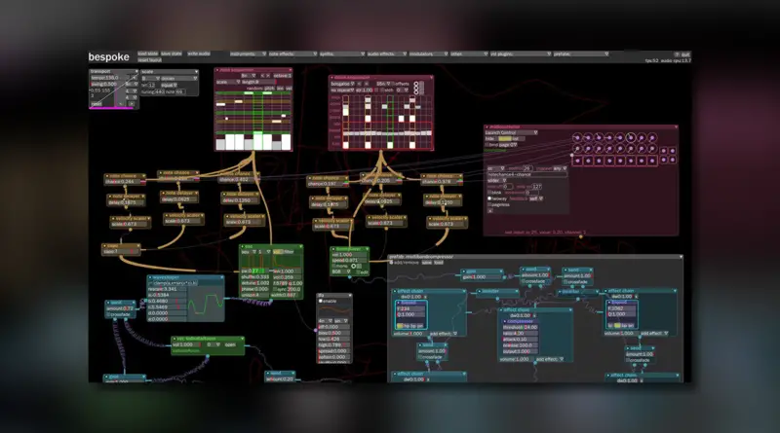Toggle the pageless checkbox in midicontroller
Viewport: 780px width, 433px height.
pyautogui.click(x=490, y=205)
